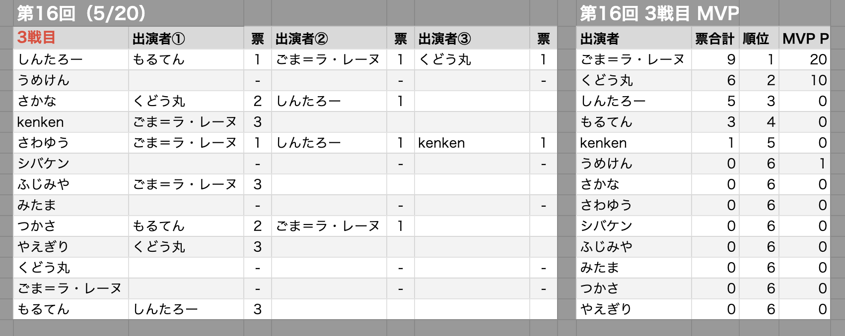This screenshot has height=336, width=845.
Task: Select the 票合計 column header
Action: [x=715, y=38]
